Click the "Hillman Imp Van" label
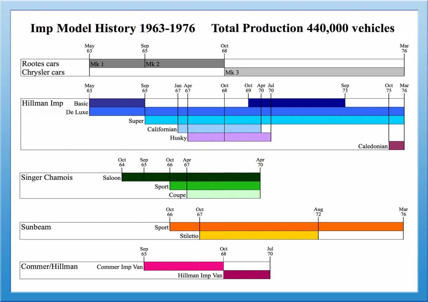428x302 pixels. click(200, 275)
